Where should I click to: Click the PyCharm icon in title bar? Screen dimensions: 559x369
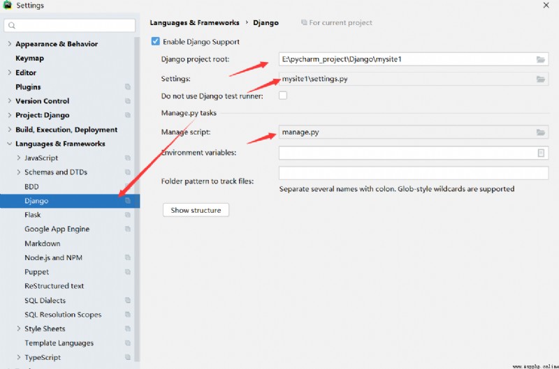(8, 5)
